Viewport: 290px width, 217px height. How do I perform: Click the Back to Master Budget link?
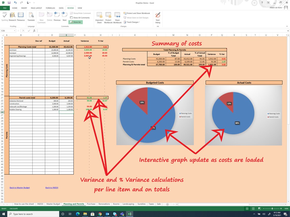[20, 188]
